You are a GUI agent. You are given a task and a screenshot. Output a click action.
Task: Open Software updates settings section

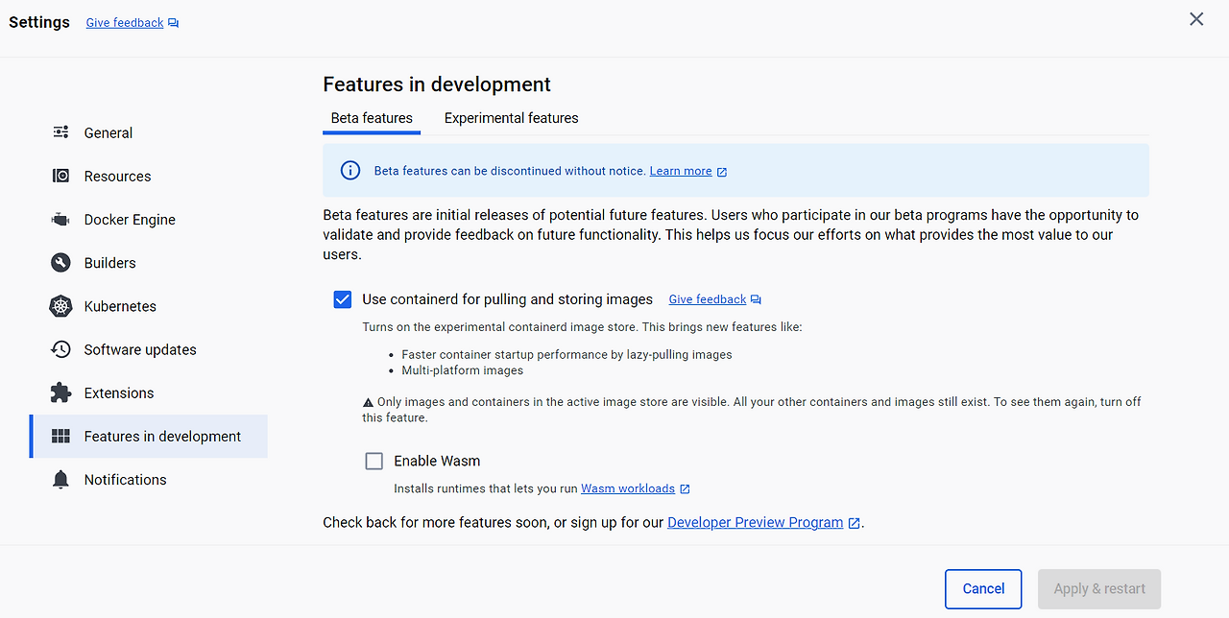[149, 349]
